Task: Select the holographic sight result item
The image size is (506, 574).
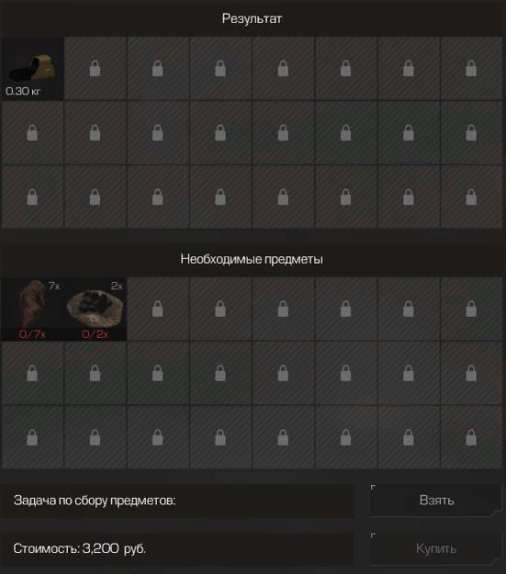Action: pos(32,69)
